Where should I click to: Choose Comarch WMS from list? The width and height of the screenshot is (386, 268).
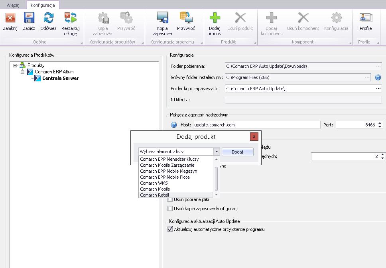point(176,183)
